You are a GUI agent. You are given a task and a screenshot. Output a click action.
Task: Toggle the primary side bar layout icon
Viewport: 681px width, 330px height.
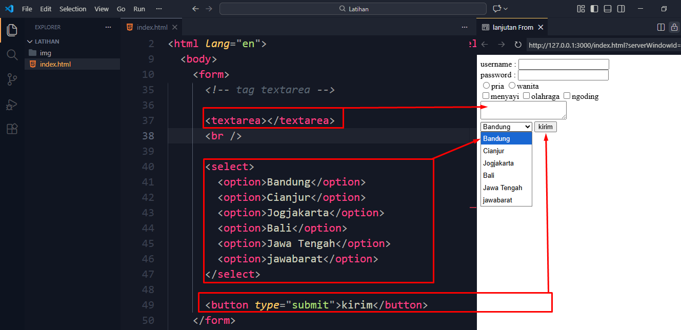(594, 9)
